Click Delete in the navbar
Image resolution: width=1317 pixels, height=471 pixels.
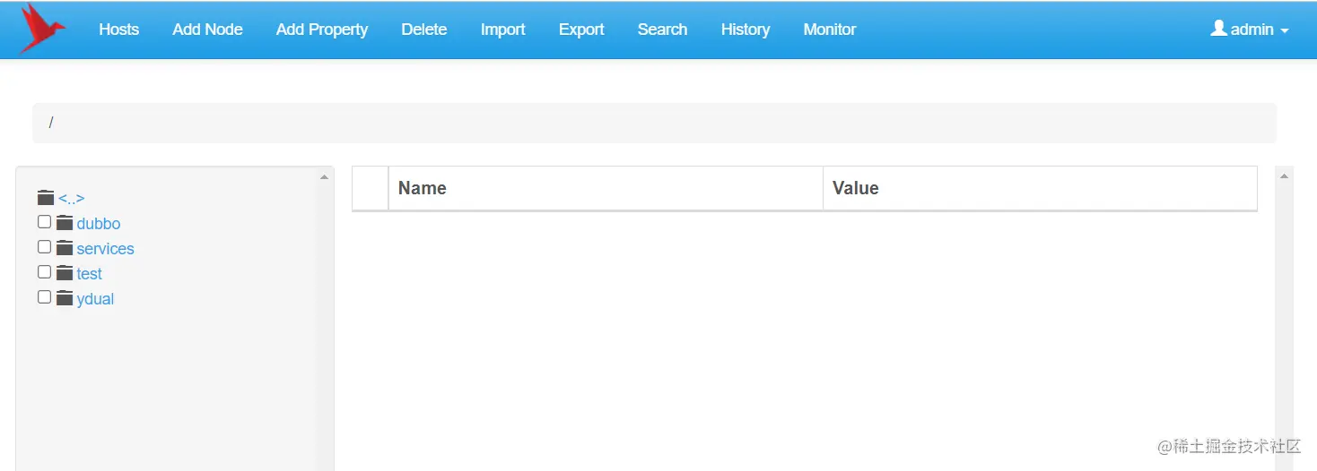point(424,30)
